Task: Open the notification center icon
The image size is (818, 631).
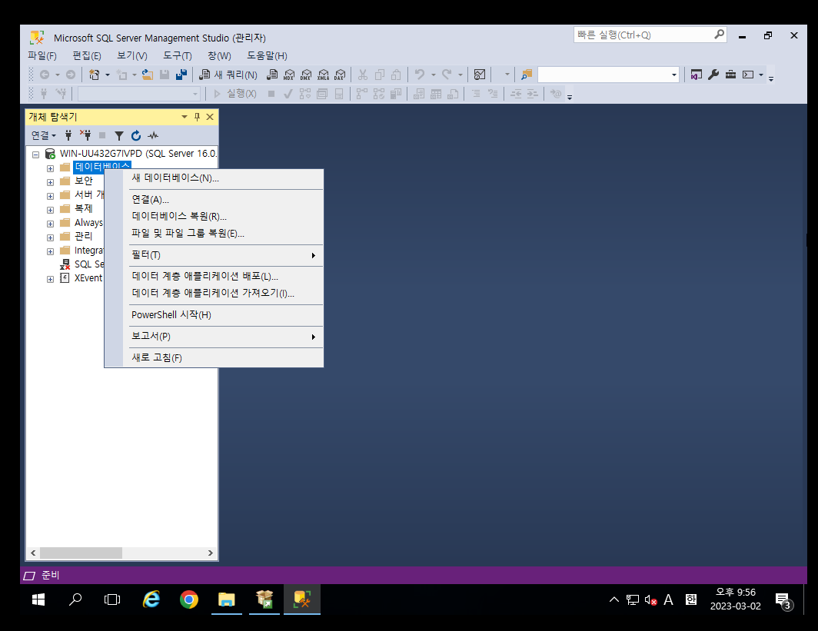Action: pyautogui.click(x=783, y=601)
